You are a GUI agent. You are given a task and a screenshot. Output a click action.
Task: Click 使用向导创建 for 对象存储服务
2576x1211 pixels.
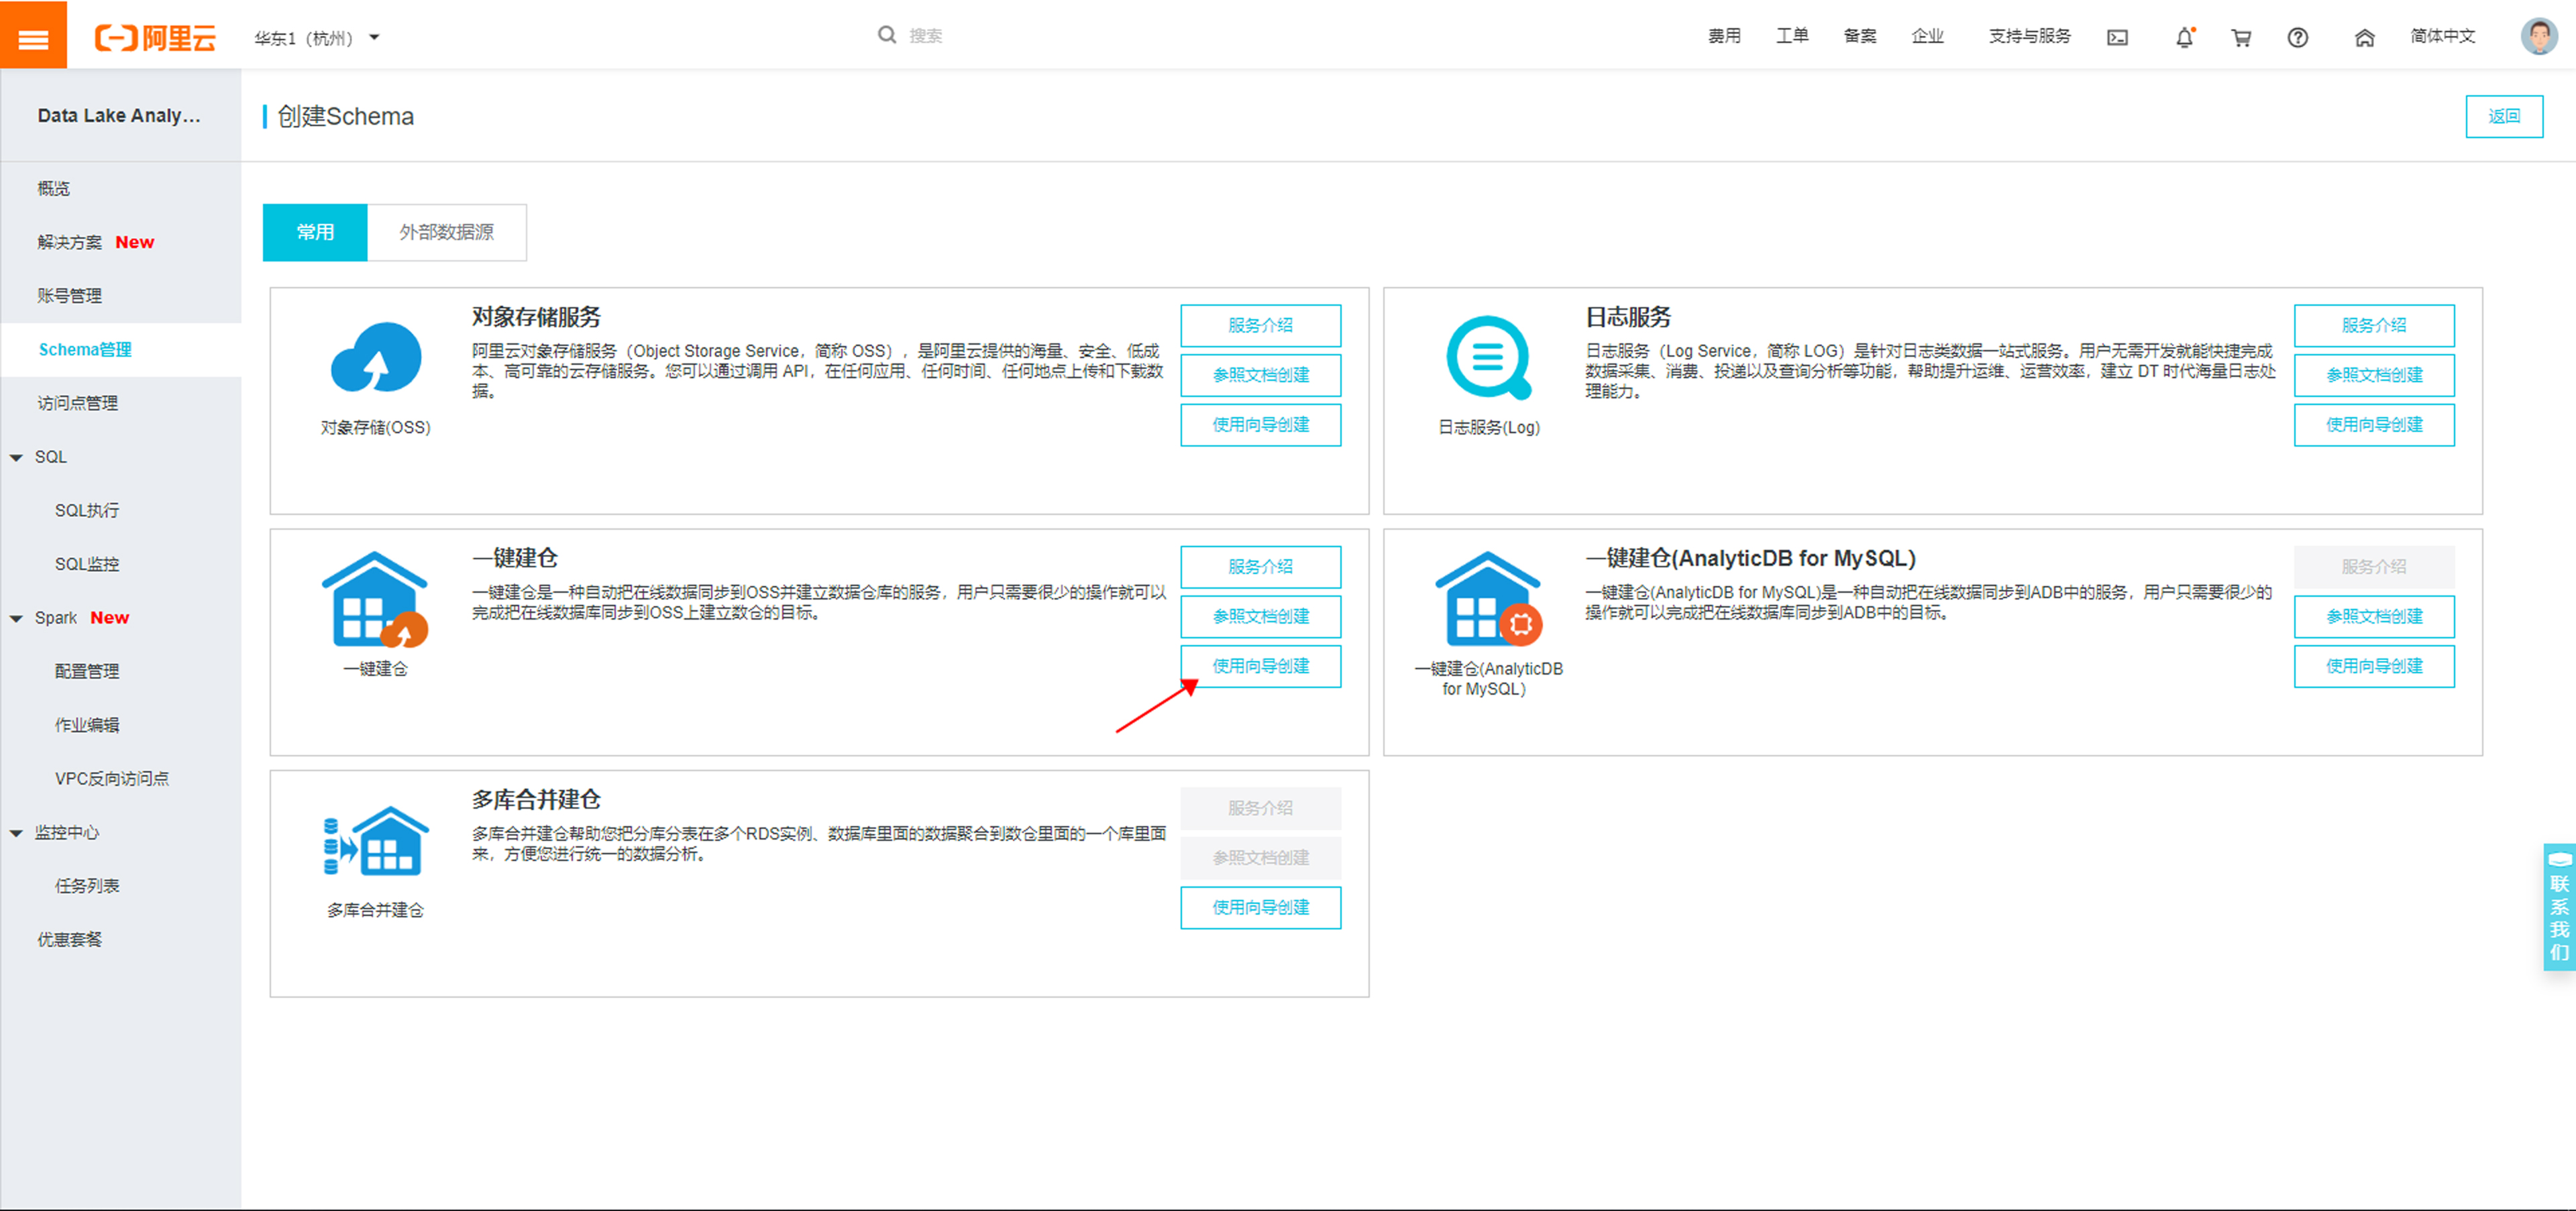1260,424
